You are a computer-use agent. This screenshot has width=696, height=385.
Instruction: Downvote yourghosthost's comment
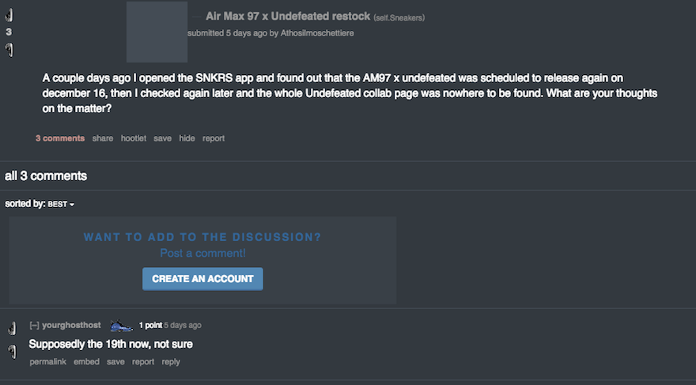pos(12,351)
